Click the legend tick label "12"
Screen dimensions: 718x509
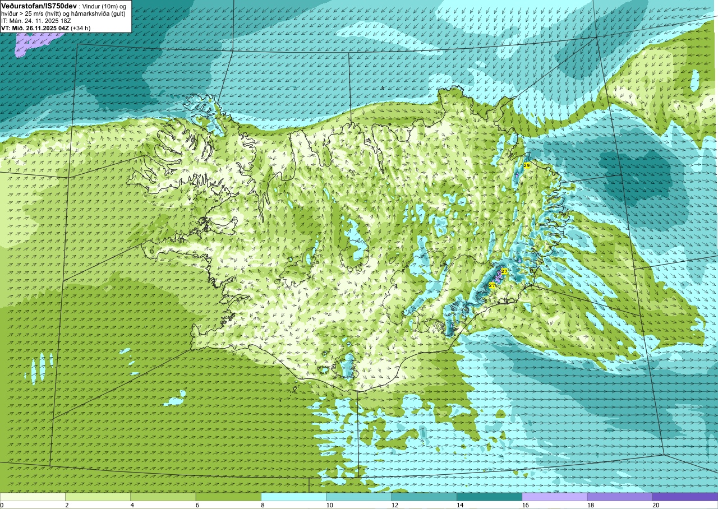click(395, 505)
